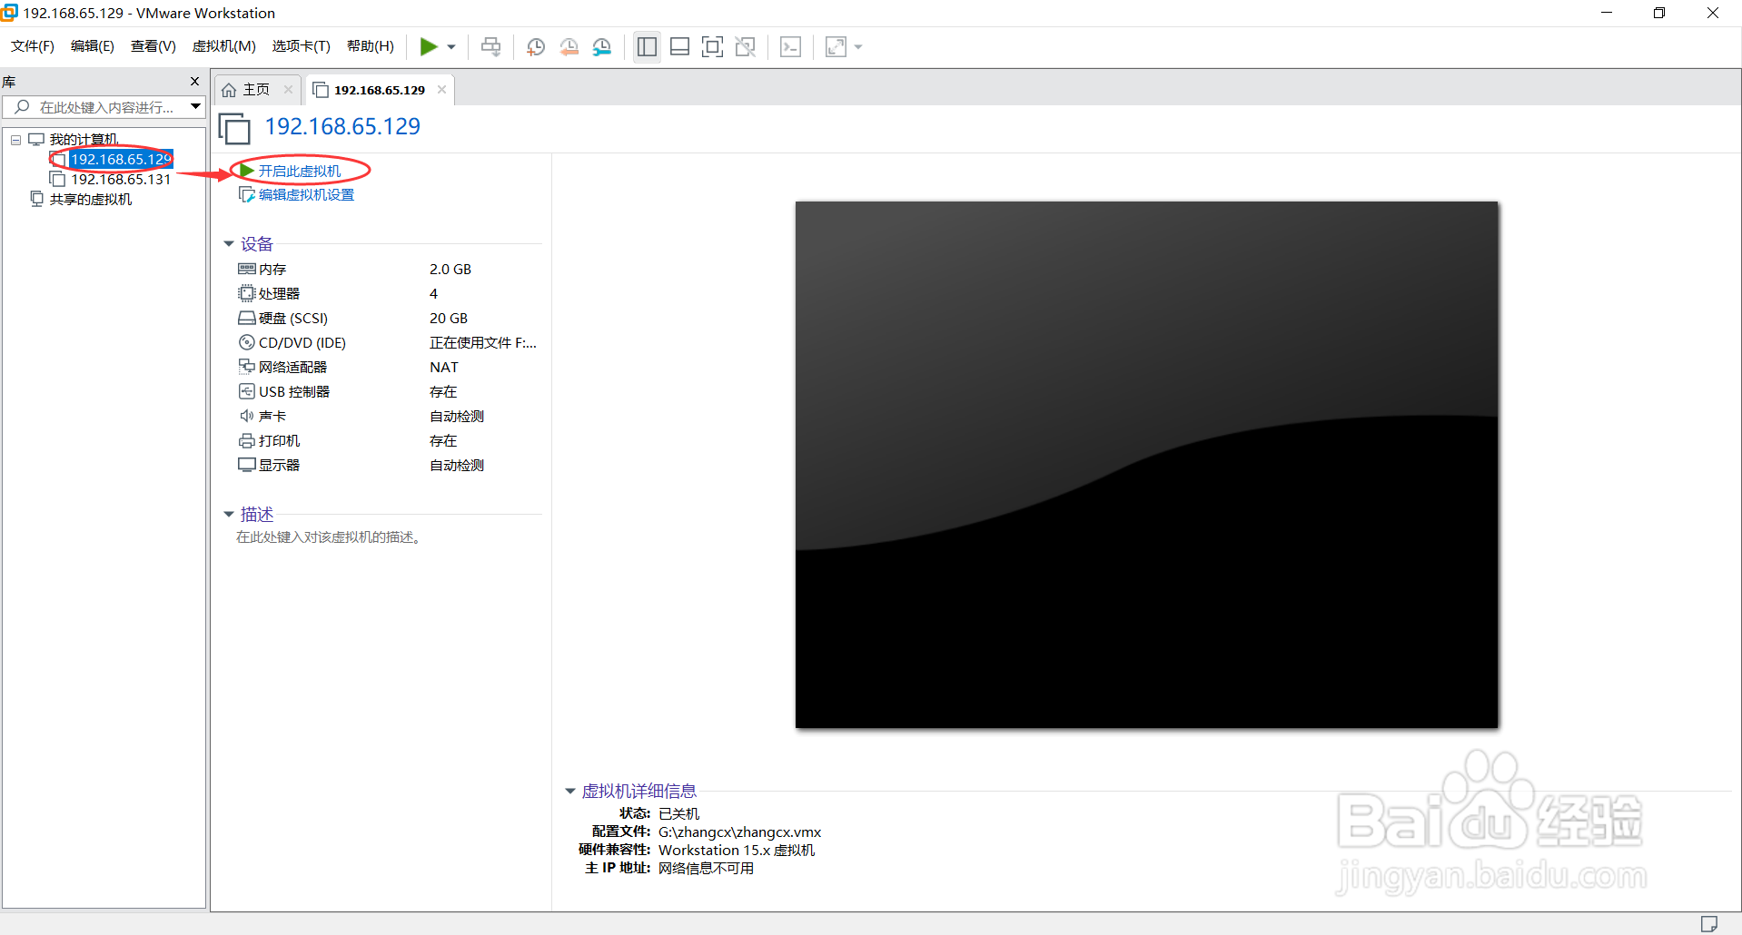Collapse the 虚拟机详细信息 details section
The width and height of the screenshot is (1742, 935).
[570, 790]
